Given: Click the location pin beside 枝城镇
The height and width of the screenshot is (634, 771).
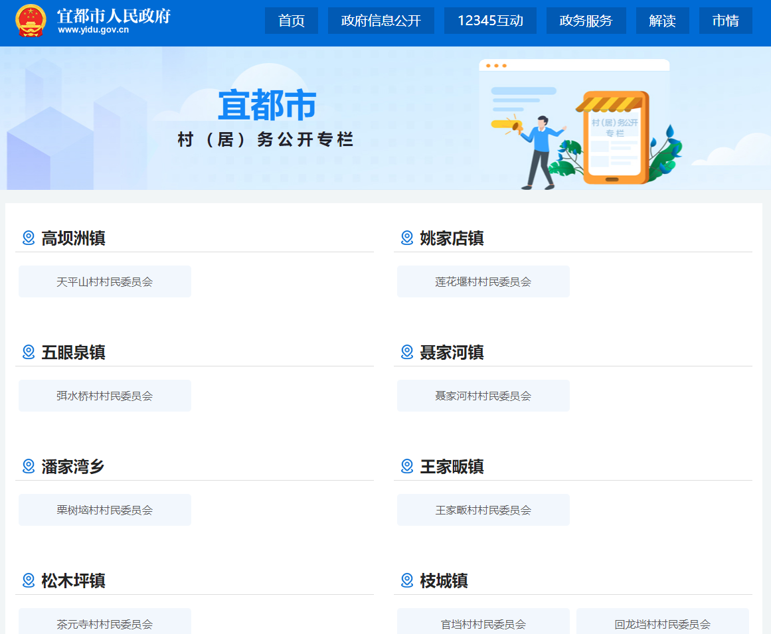Looking at the screenshot, I should [x=407, y=580].
